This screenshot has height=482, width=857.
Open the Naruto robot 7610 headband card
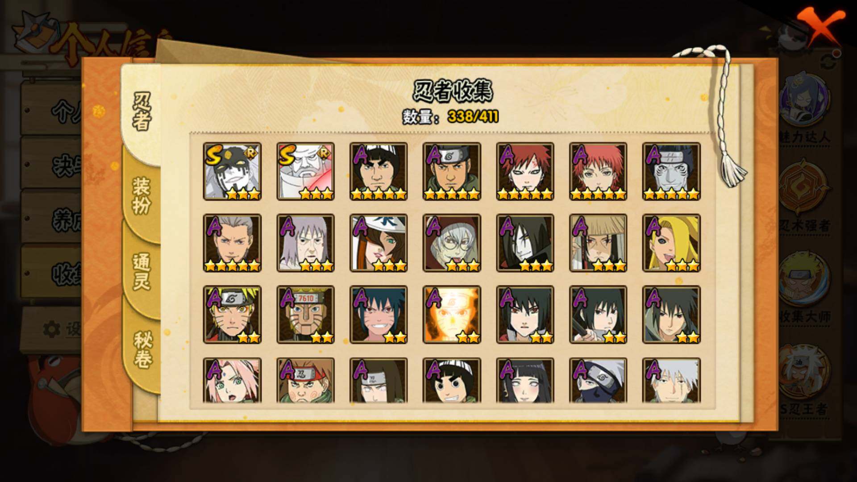coord(305,315)
